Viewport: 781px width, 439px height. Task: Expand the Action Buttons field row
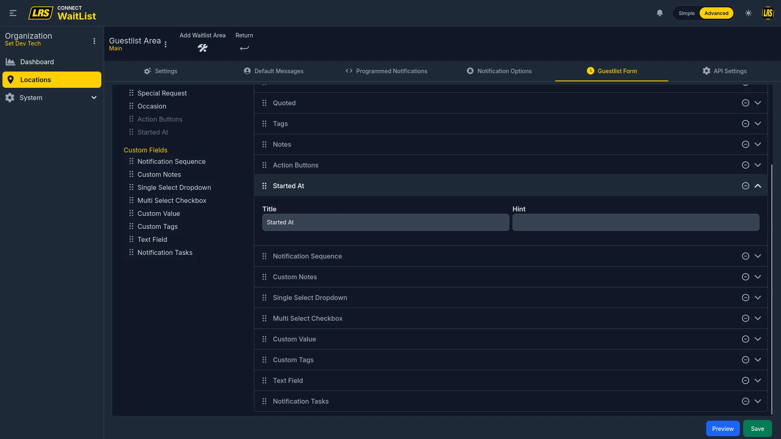757,165
